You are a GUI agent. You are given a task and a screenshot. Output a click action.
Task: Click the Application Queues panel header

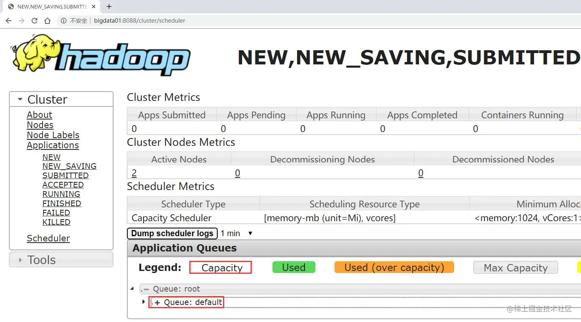coord(354,248)
